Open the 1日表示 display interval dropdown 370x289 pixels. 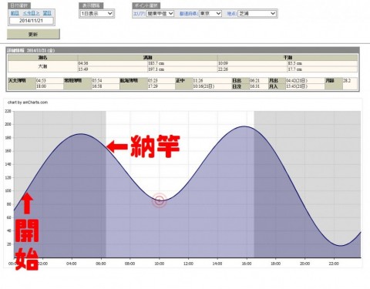(x=96, y=13)
